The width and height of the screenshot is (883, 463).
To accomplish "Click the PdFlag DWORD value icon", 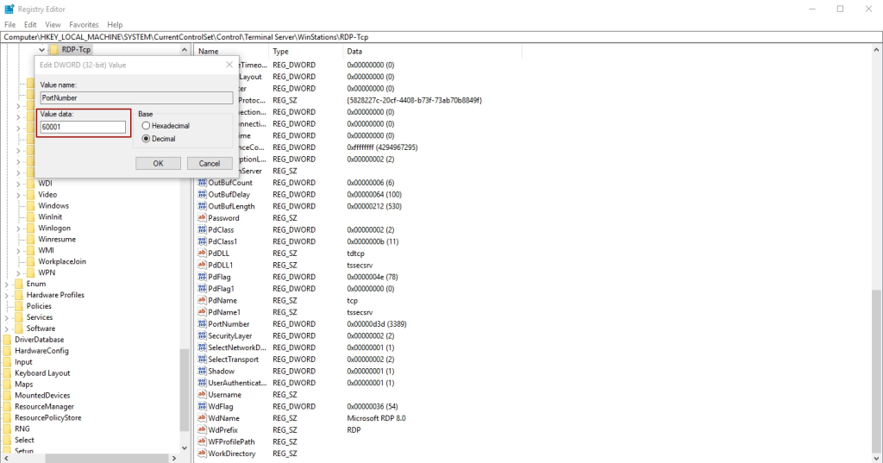I will point(202,277).
